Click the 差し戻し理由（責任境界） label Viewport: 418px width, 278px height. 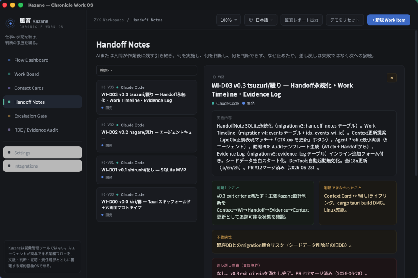238,265
